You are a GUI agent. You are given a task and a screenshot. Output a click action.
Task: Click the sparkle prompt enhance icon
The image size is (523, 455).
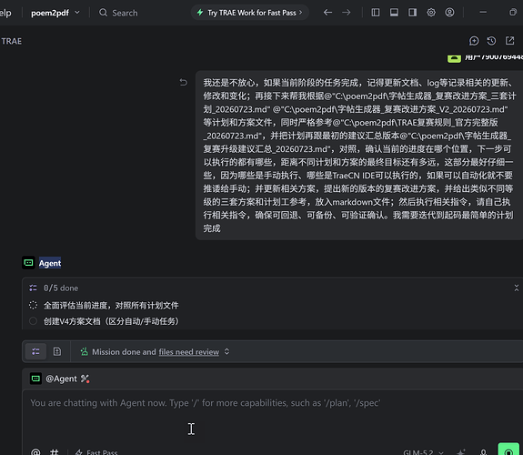[461, 452]
